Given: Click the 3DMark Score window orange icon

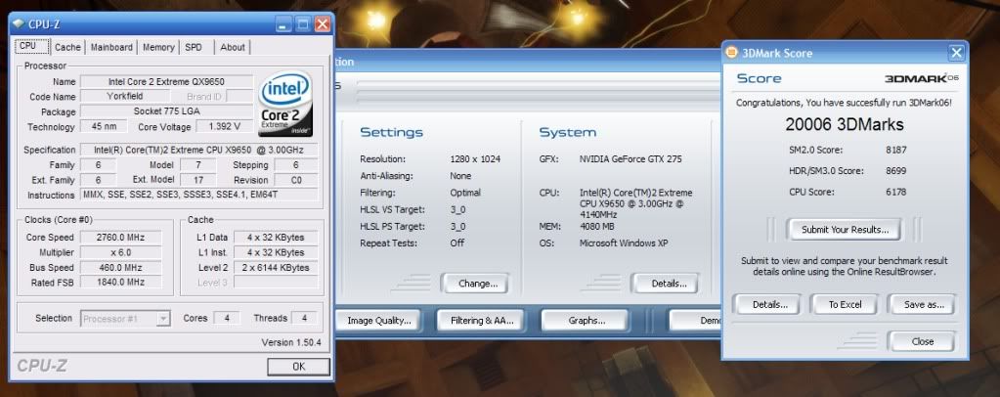Looking at the screenshot, I should 733,53.
